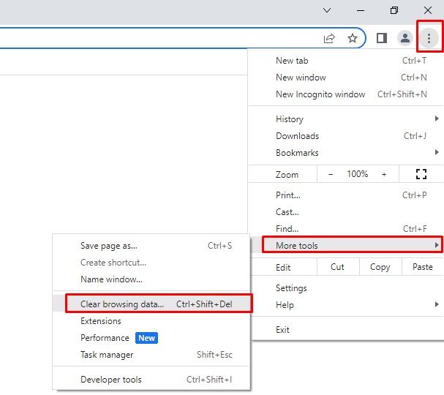
Task: Bookmark this page with the star icon
Action: click(353, 37)
